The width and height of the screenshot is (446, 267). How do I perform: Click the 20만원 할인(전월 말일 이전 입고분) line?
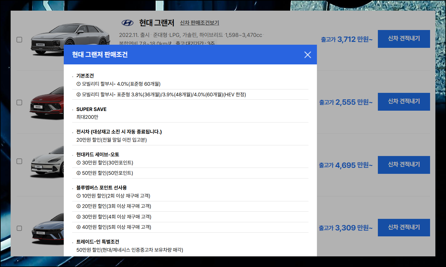(112, 140)
